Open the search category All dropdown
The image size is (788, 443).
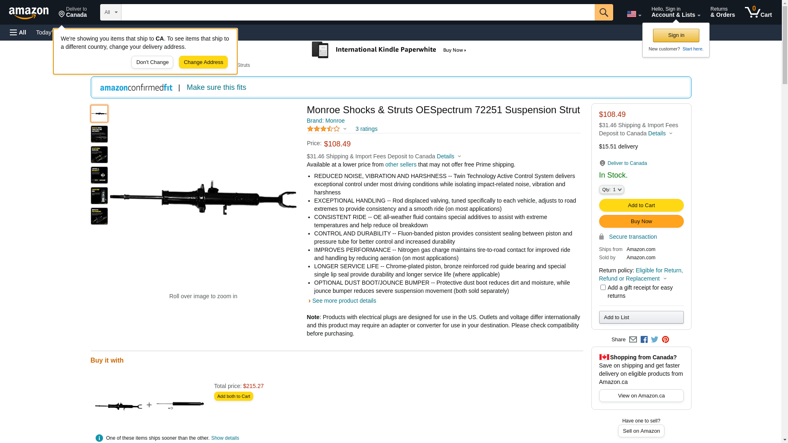click(110, 12)
